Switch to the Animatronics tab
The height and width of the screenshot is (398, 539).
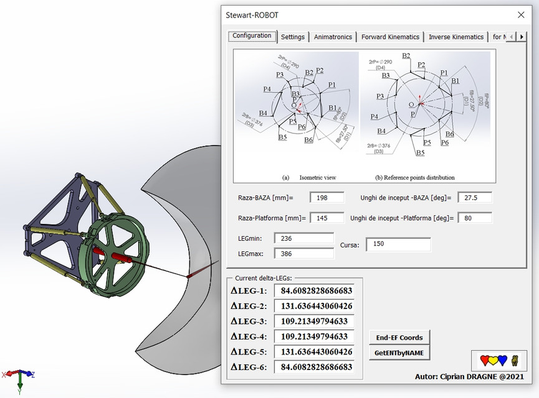(333, 37)
